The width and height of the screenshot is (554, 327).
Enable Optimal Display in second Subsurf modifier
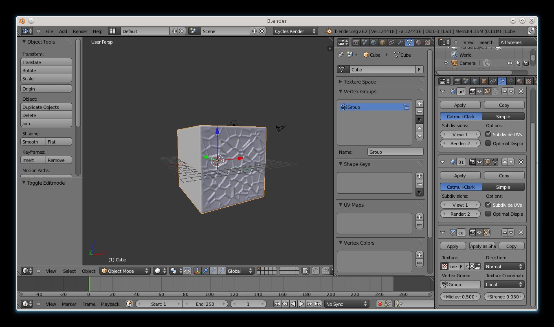point(488,214)
